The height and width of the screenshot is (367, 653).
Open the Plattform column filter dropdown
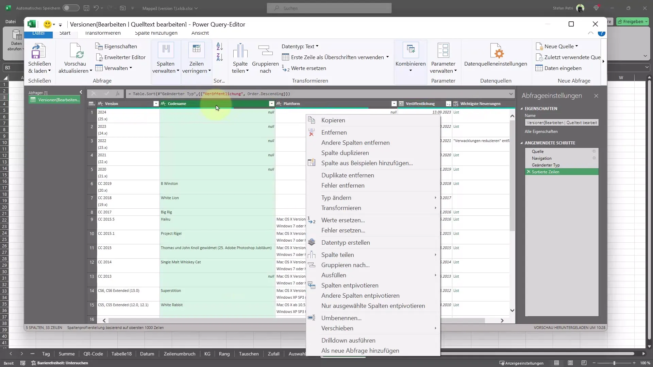pyautogui.click(x=394, y=104)
